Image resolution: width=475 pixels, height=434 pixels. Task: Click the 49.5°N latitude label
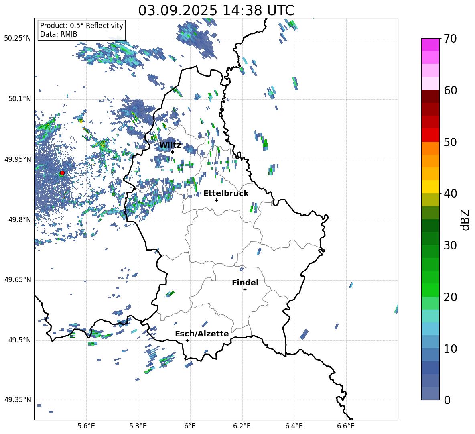point(19,340)
